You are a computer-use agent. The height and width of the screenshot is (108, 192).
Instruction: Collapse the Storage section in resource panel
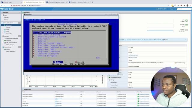point(108,80)
